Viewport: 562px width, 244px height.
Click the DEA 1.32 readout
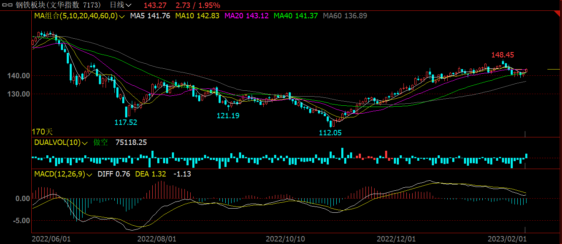click(x=151, y=174)
